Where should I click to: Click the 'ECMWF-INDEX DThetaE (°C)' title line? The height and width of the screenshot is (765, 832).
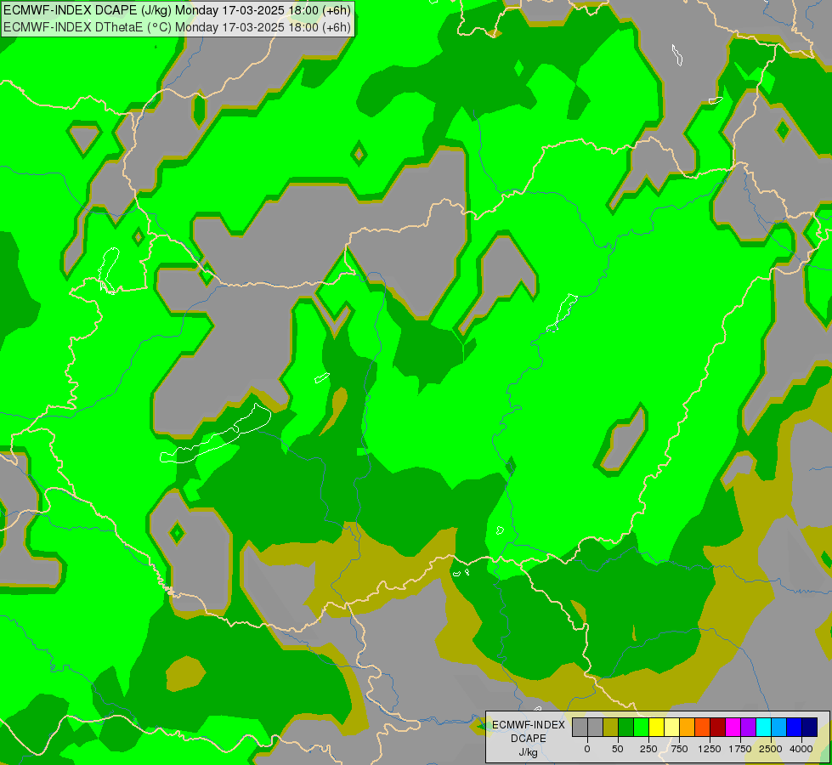[177, 27]
